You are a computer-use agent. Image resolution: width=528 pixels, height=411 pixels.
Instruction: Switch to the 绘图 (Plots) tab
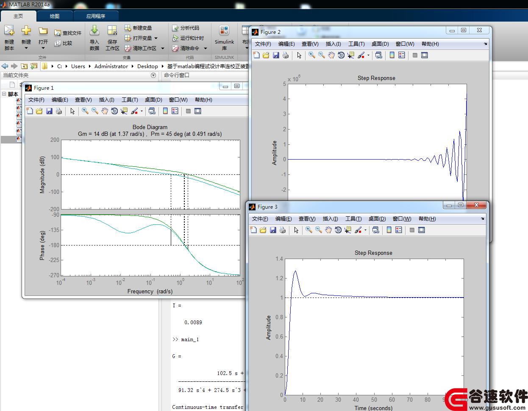[x=55, y=16]
